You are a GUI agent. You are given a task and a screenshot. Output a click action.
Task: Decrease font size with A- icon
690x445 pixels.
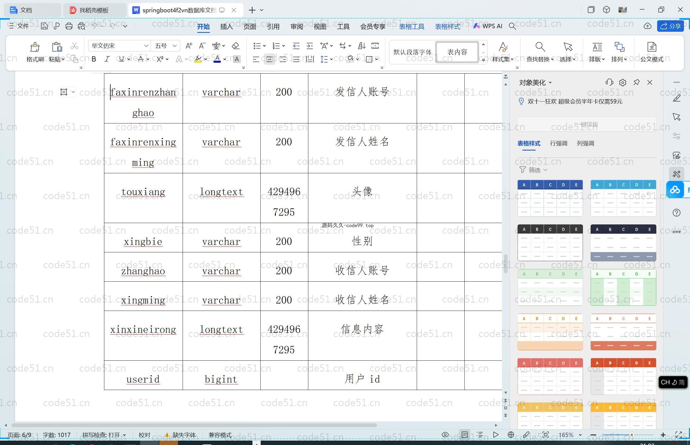pos(202,46)
